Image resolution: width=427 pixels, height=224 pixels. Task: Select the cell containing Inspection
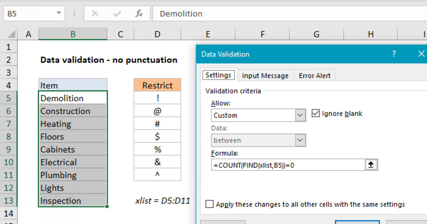click(73, 200)
